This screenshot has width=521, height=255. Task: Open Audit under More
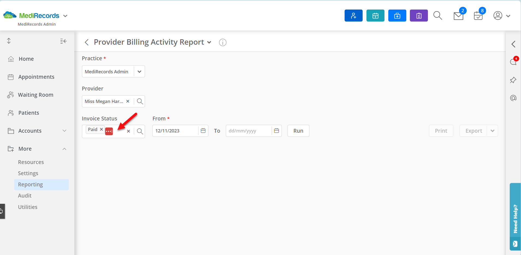pos(25,196)
